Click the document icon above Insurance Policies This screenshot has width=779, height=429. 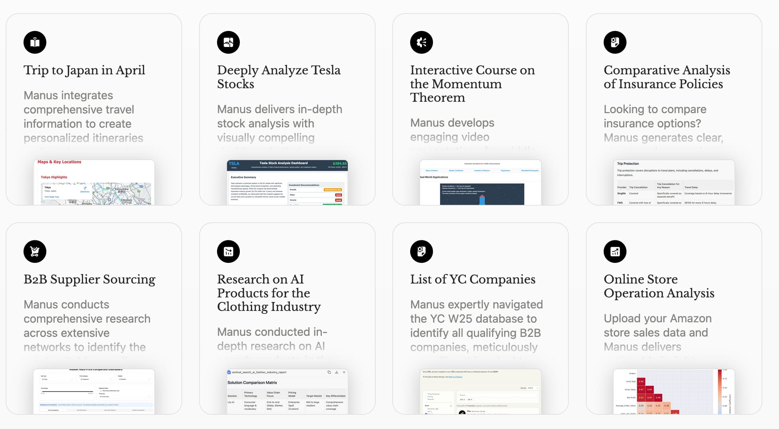(615, 42)
